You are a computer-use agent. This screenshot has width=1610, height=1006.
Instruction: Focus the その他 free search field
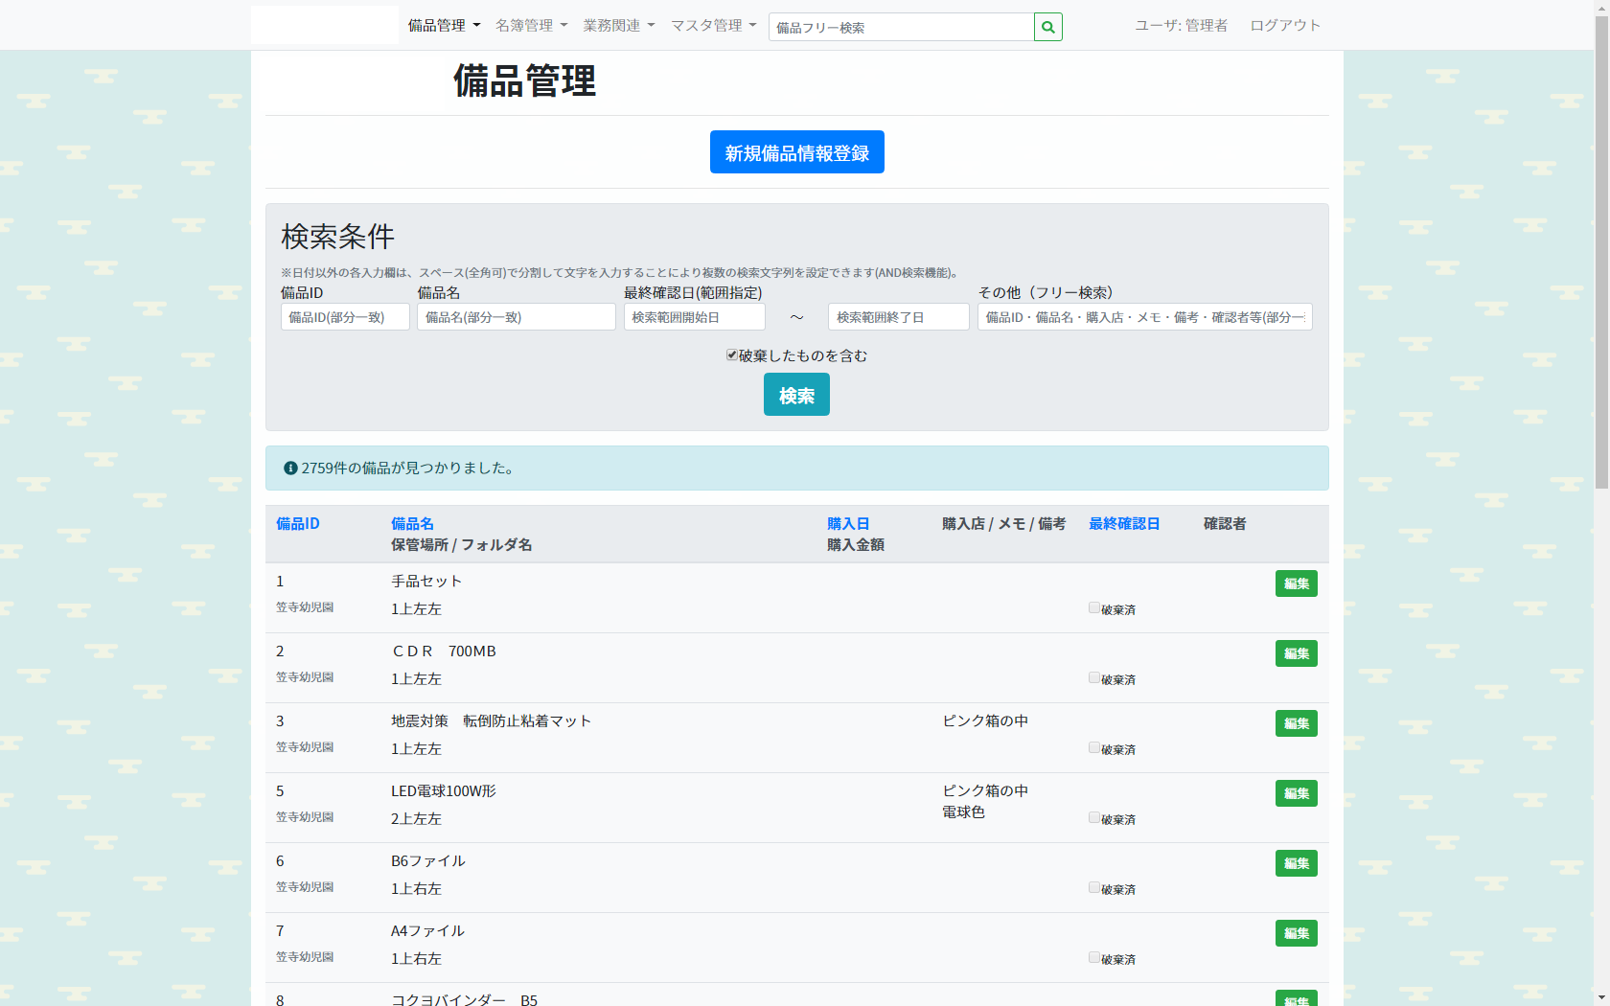1145,317
